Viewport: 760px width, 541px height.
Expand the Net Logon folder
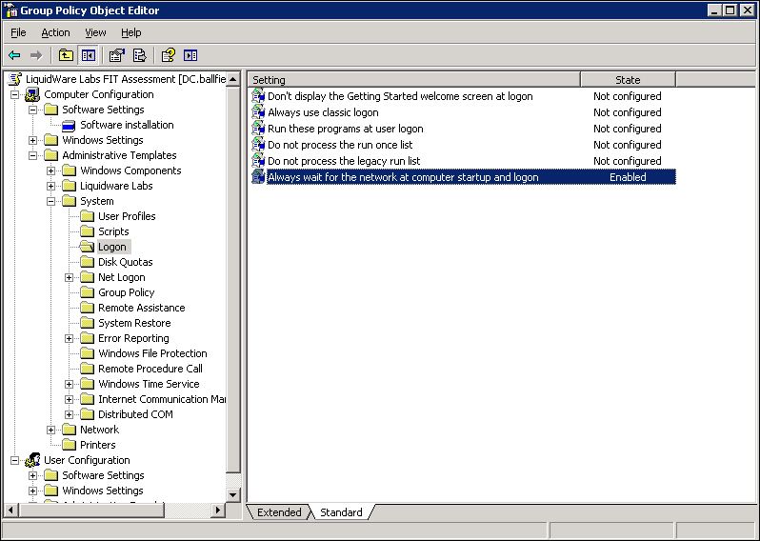[70, 277]
